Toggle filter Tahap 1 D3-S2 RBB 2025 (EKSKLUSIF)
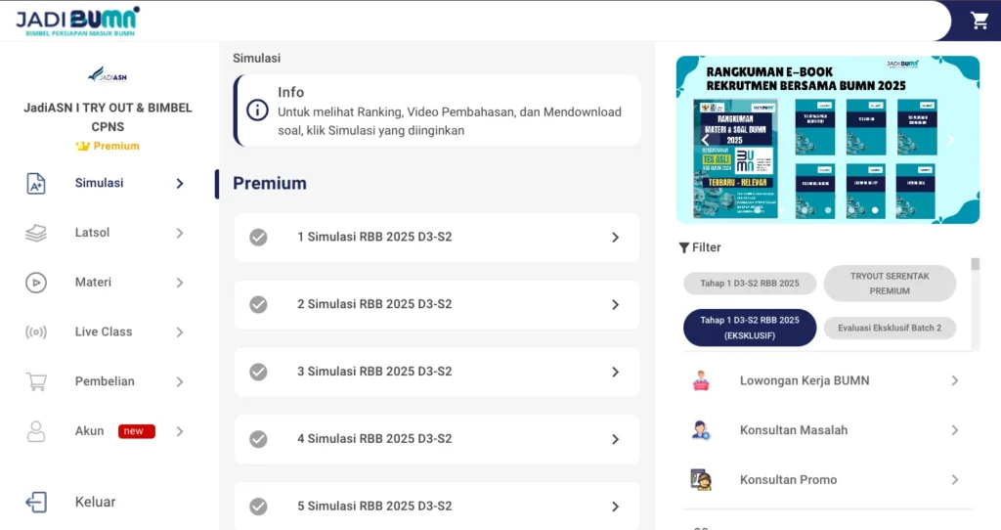This screenshot has width=1001, height=530. coord(750,328)
